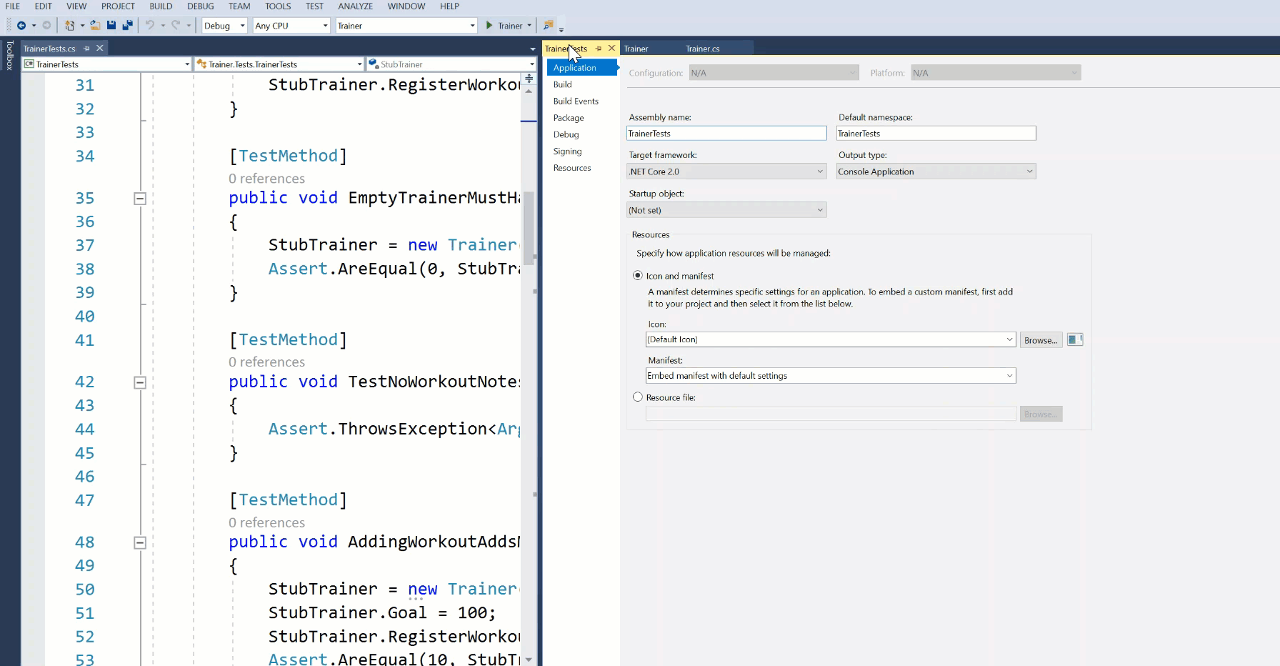Image resolution: width=1280 pixels, height=666 pixels.
Task: Click the Undo arrow icon
Action: 150,26
